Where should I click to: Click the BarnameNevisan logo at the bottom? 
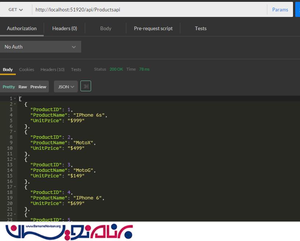[x=69, y=231]
